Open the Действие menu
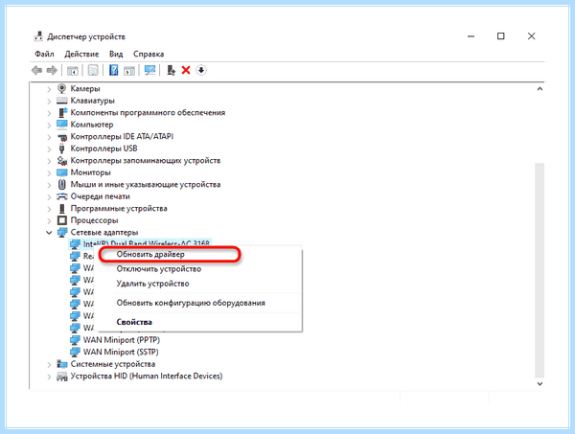575x434 pixels. 81,54
